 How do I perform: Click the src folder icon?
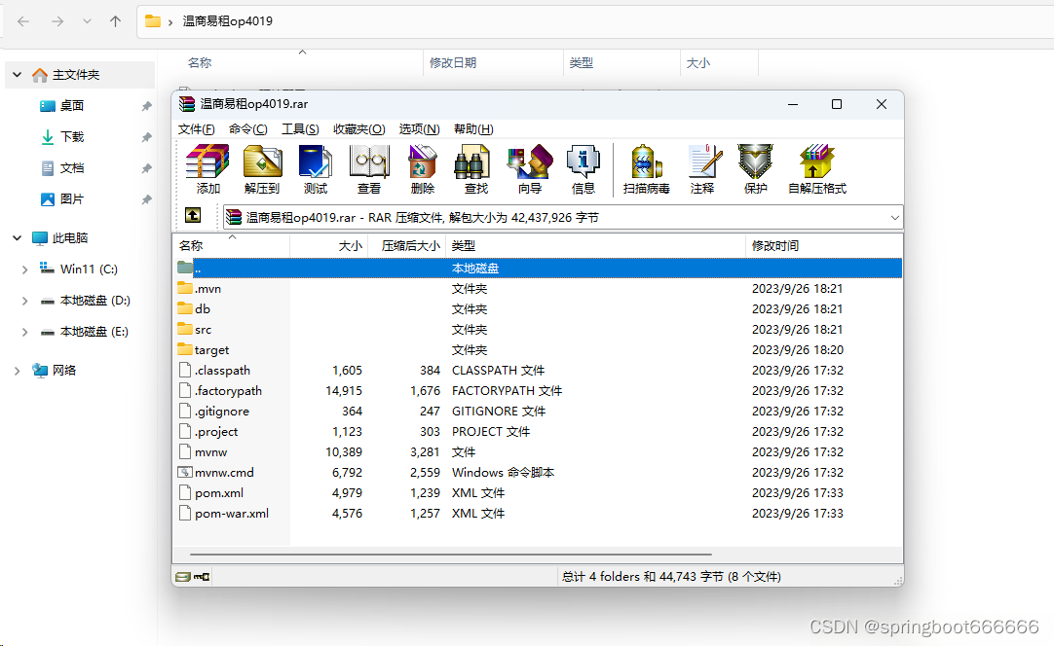pos(185,329)
